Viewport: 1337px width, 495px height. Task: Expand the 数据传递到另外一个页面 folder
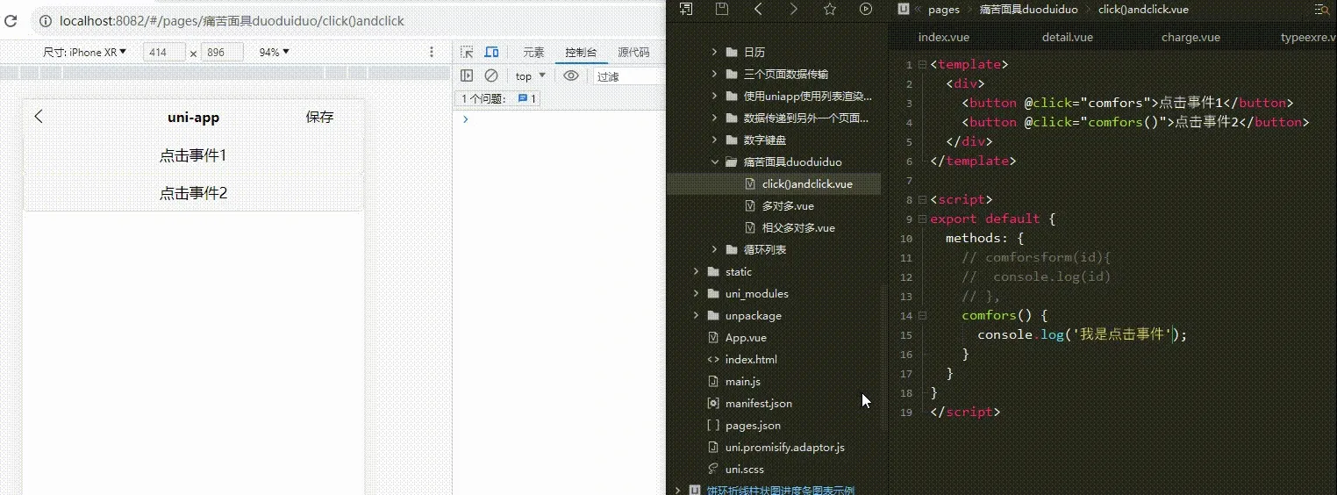(x=714, y=118)
